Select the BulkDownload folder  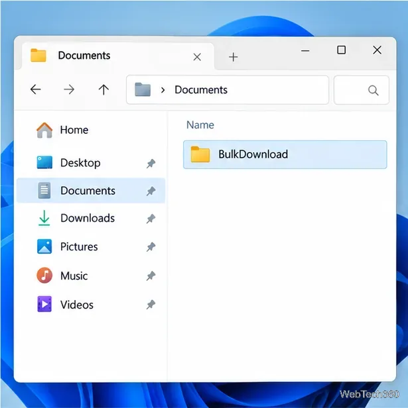(x=285, y=154)
